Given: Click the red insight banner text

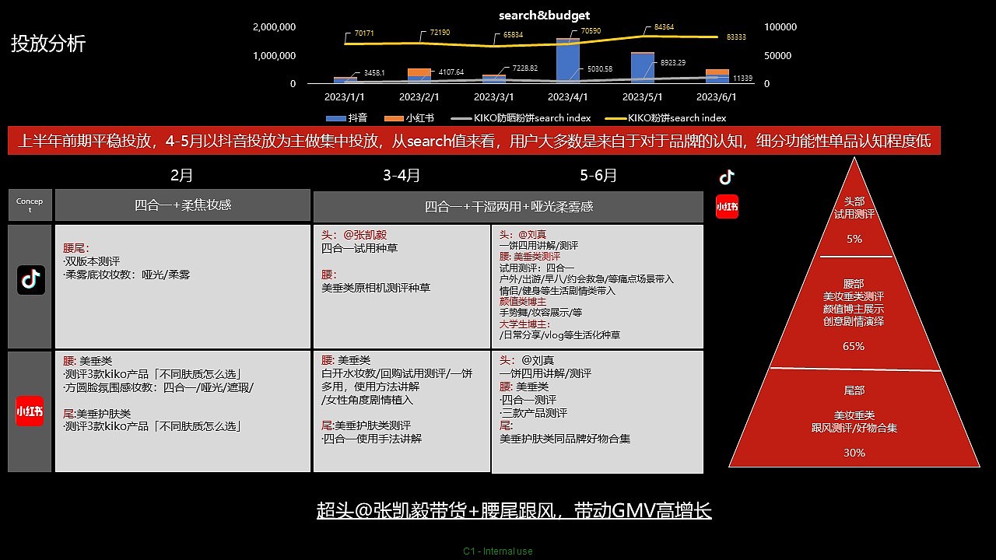Looking at the screenshot, I should (475, 142).
